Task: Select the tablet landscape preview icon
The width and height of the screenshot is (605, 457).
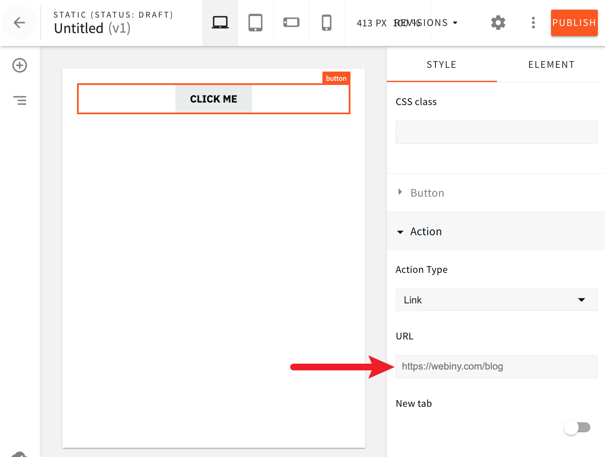Action: pos(291,22)
